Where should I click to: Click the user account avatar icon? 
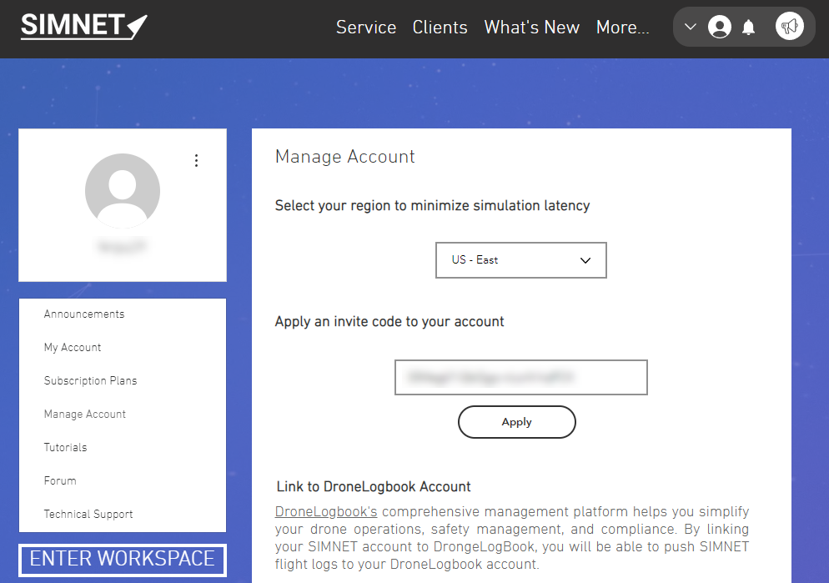point(719,27)
